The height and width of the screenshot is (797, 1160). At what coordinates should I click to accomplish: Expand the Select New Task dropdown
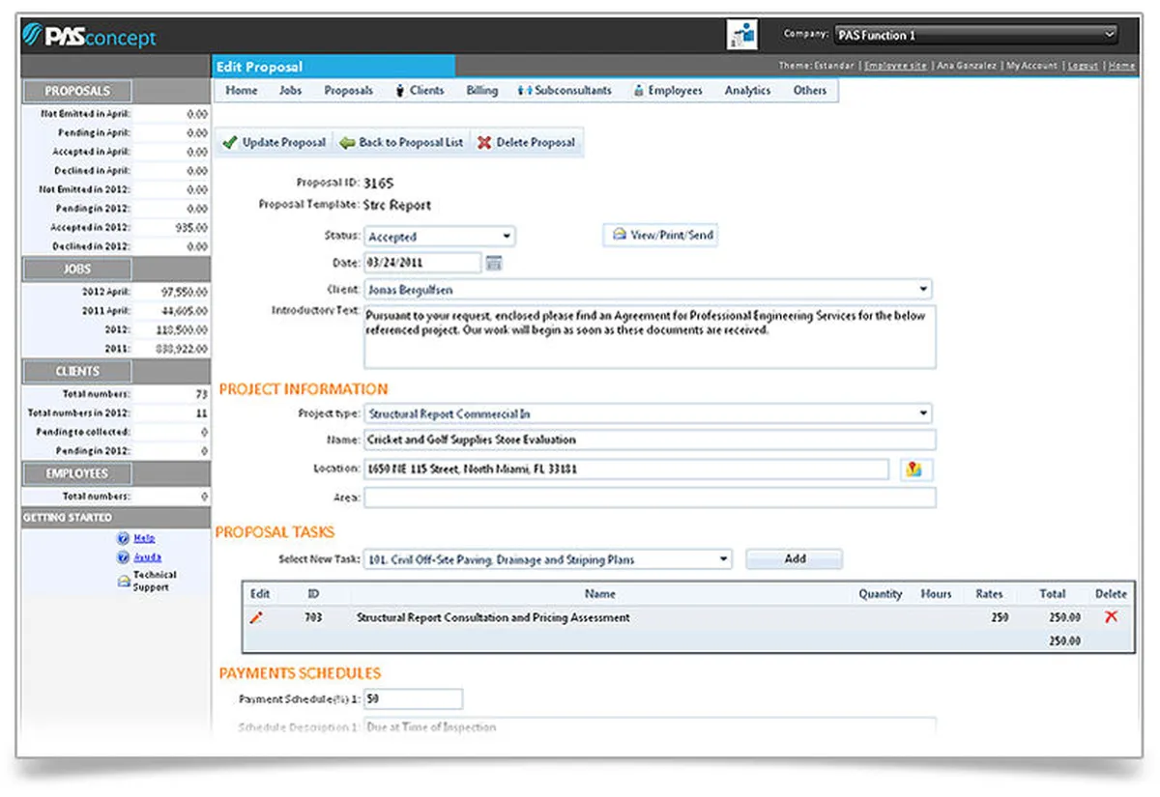(547, 559)
